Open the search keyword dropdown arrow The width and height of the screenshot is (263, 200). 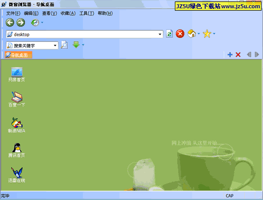55,45
